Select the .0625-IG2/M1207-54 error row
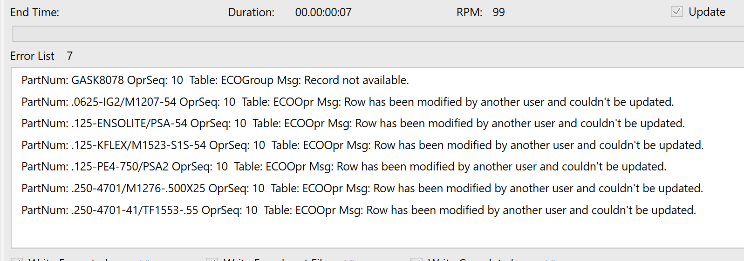Image resolution: width=744 pixels, height=261 pixels. pyautogui.click(x=348, y=102)
